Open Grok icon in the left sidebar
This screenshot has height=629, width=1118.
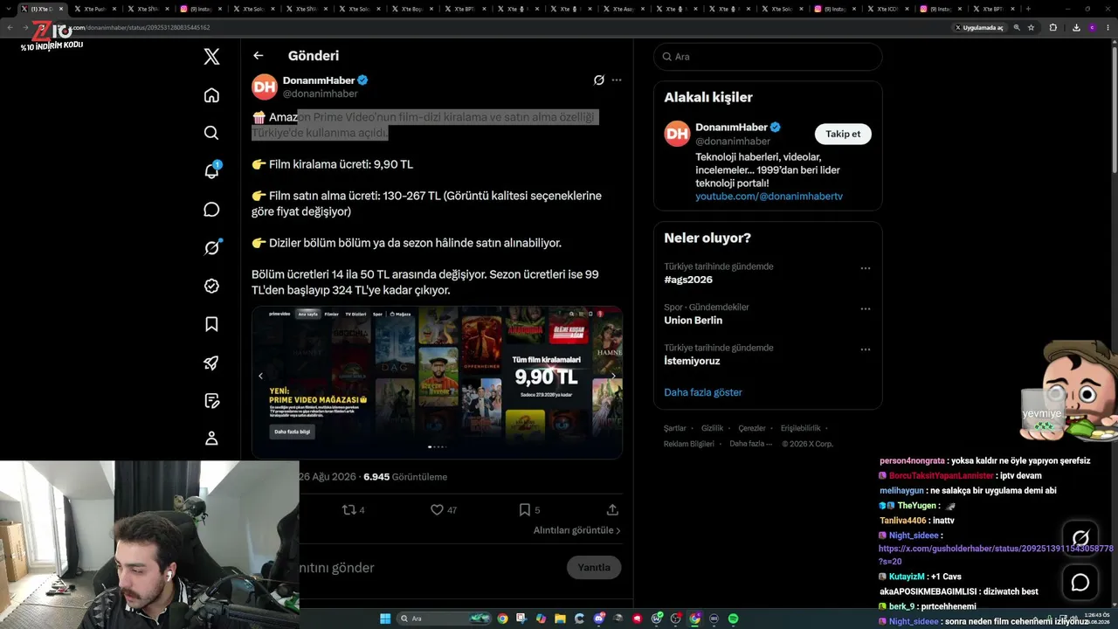click(x=211, y=247)
